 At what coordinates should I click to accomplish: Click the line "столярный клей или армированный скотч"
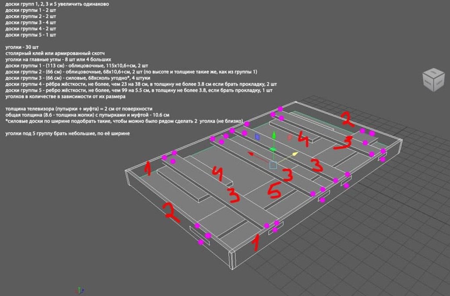pos(55,53)
